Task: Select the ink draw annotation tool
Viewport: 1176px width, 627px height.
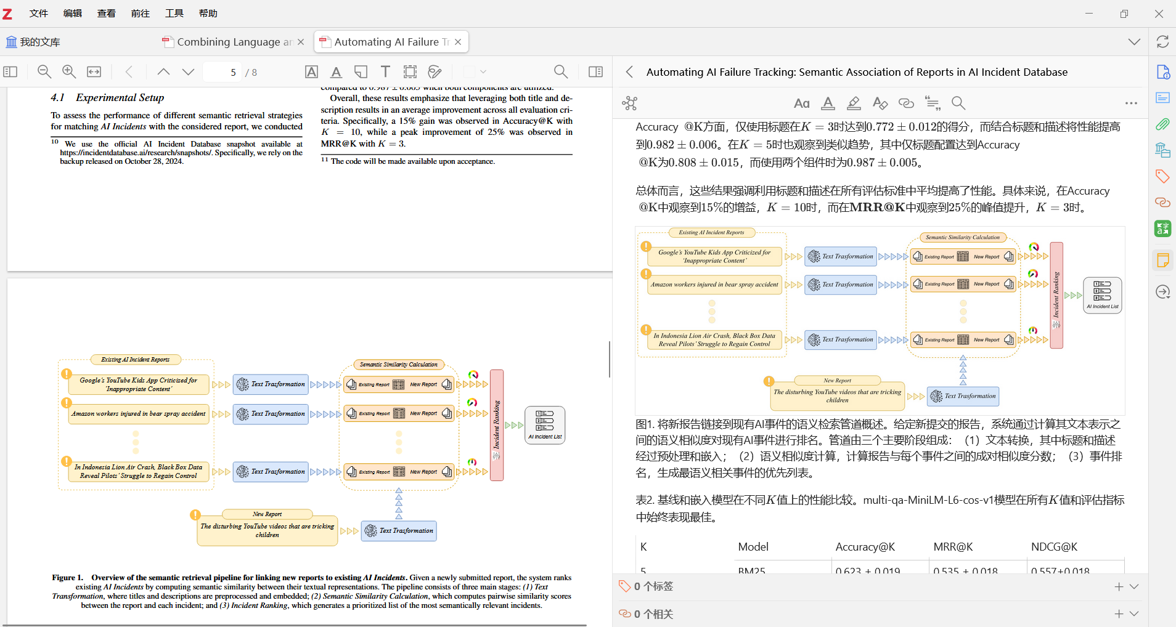Action: (x=435, y=72)
